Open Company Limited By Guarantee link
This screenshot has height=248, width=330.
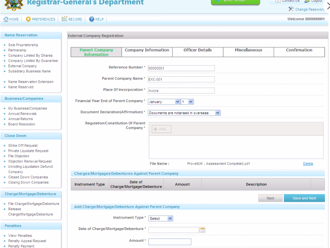[33, 61]
